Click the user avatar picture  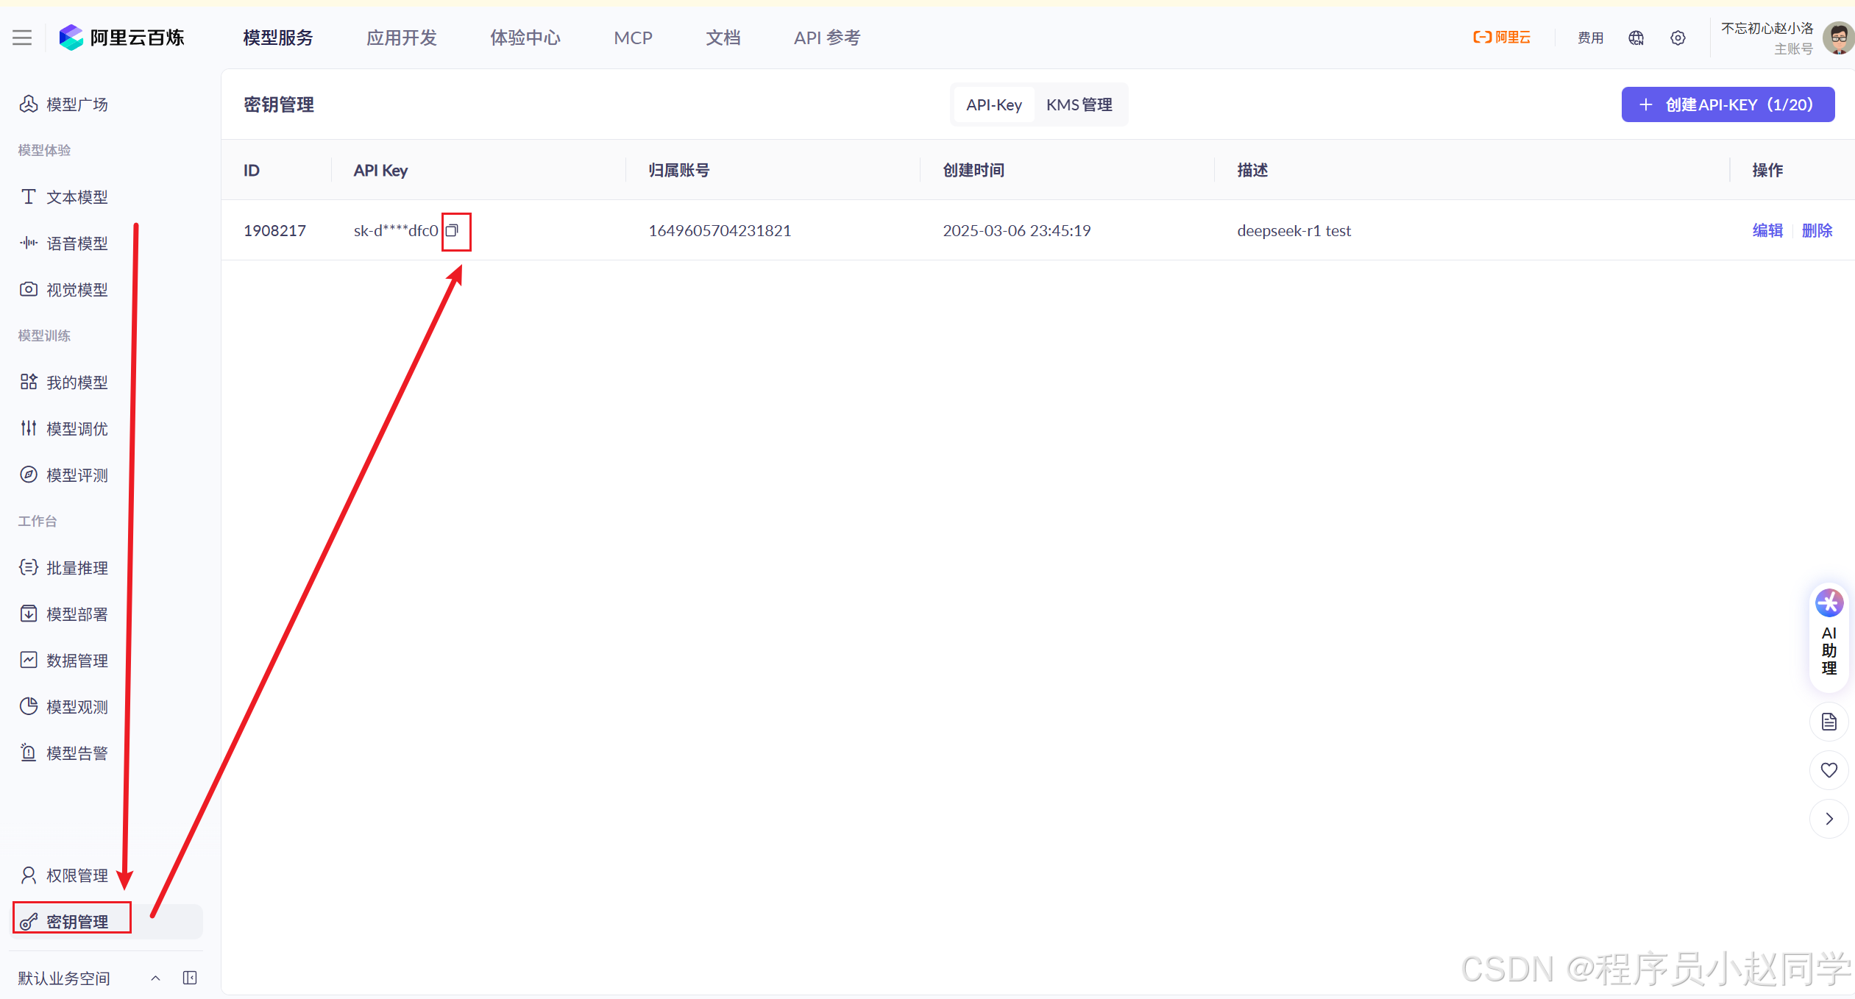pos(1839,38)
